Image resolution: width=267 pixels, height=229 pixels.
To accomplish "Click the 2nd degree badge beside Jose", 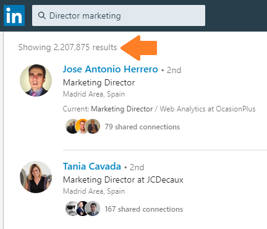I will pyautogui.click(x=174, y=70).
